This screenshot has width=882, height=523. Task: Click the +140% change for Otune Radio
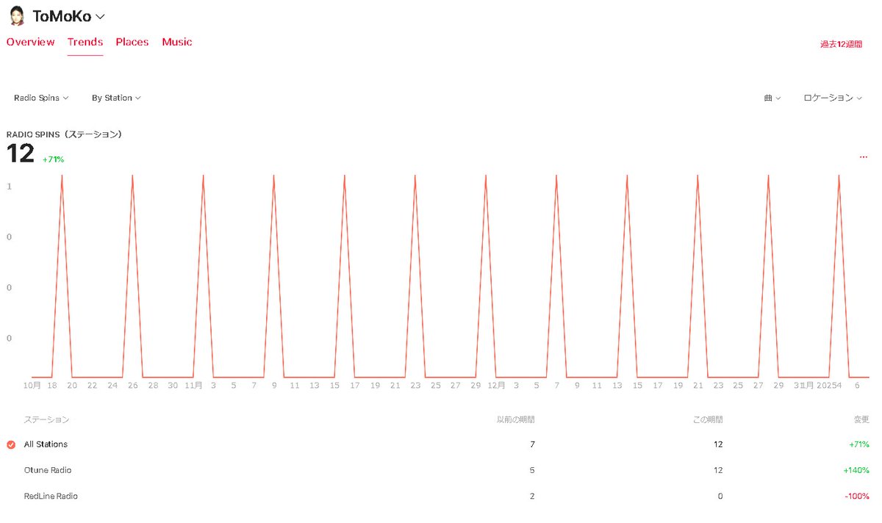[x=857, y=470]
